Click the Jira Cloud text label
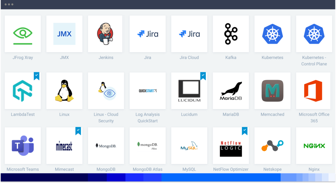Screen dimensions: 336x183 click(x=189, y=57)
